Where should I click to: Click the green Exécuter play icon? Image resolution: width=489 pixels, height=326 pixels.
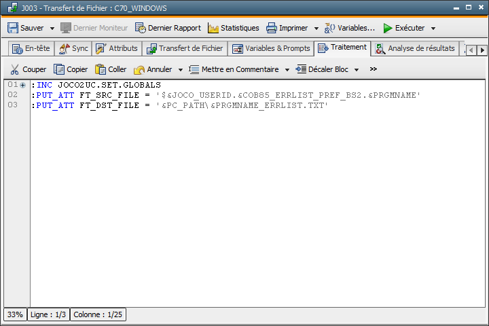tap(388, 28)
